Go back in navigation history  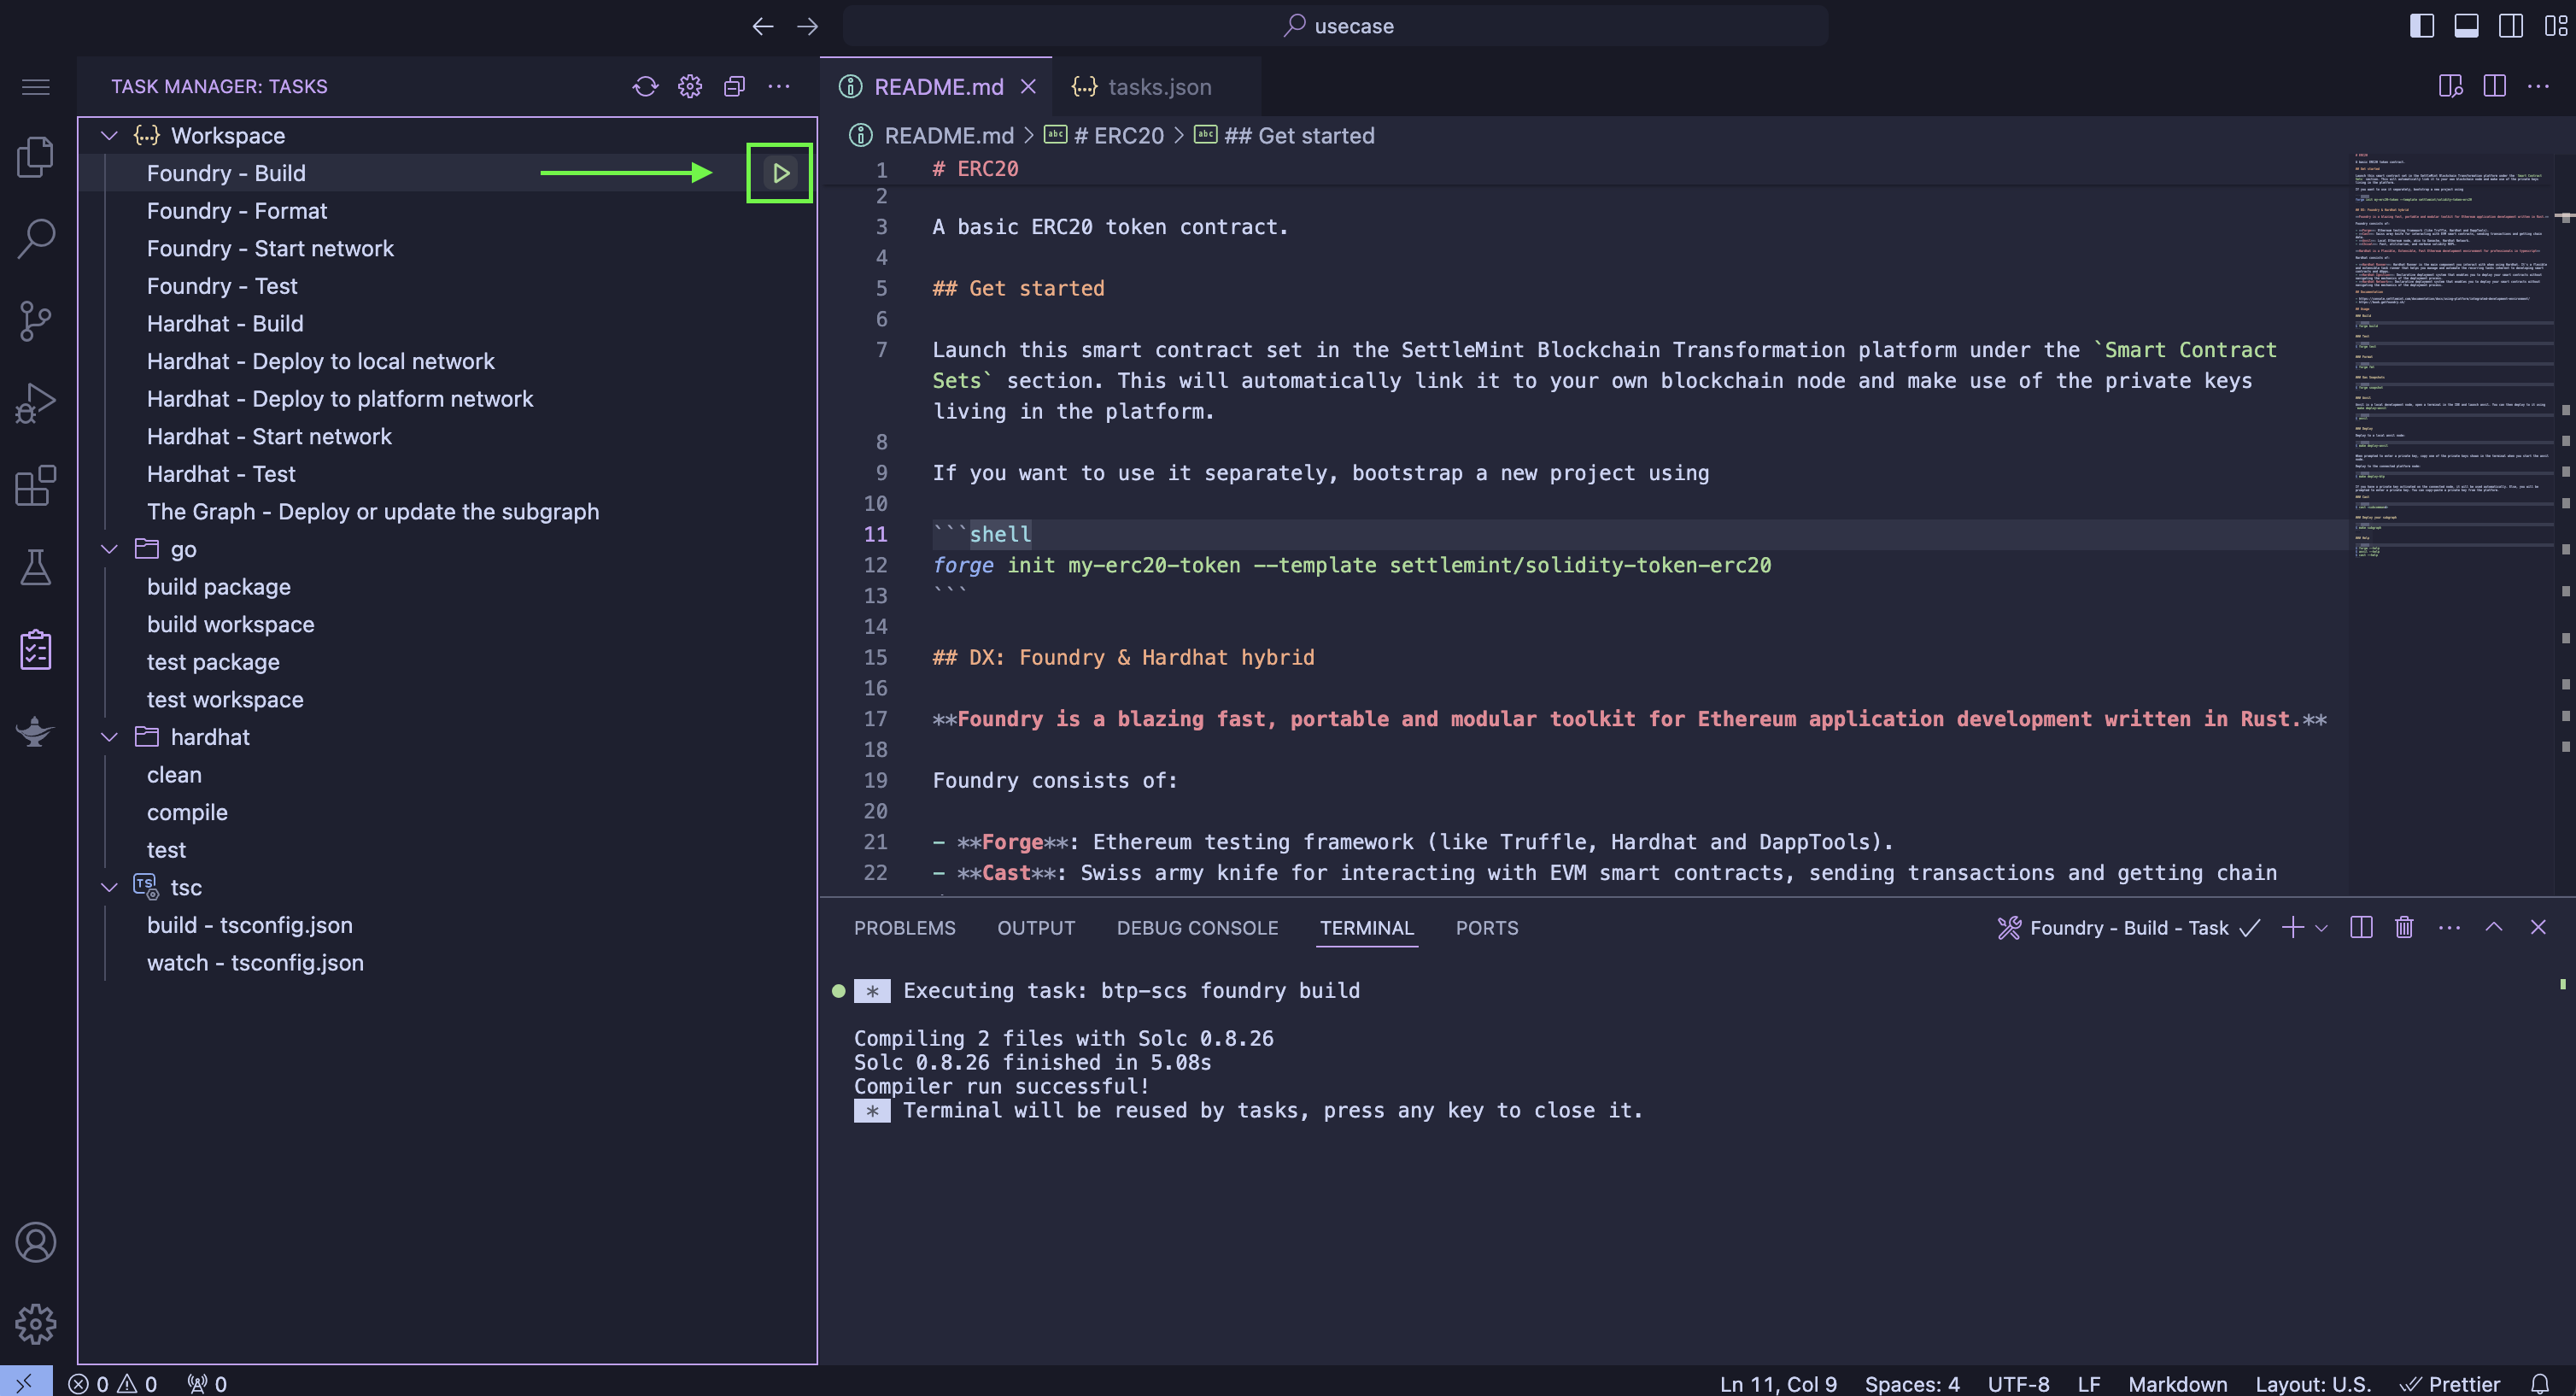[763, 26]
